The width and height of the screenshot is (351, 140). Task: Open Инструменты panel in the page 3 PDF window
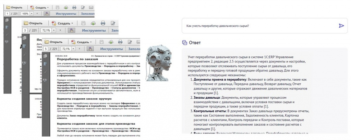[x=94, y=30]
